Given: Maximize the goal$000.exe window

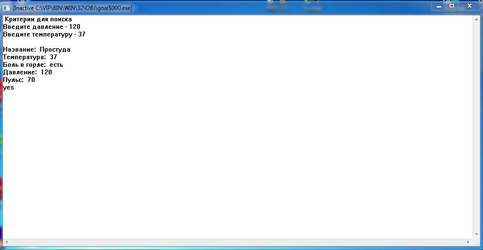Looking at the screenshot, I should [x=452, y=6].
